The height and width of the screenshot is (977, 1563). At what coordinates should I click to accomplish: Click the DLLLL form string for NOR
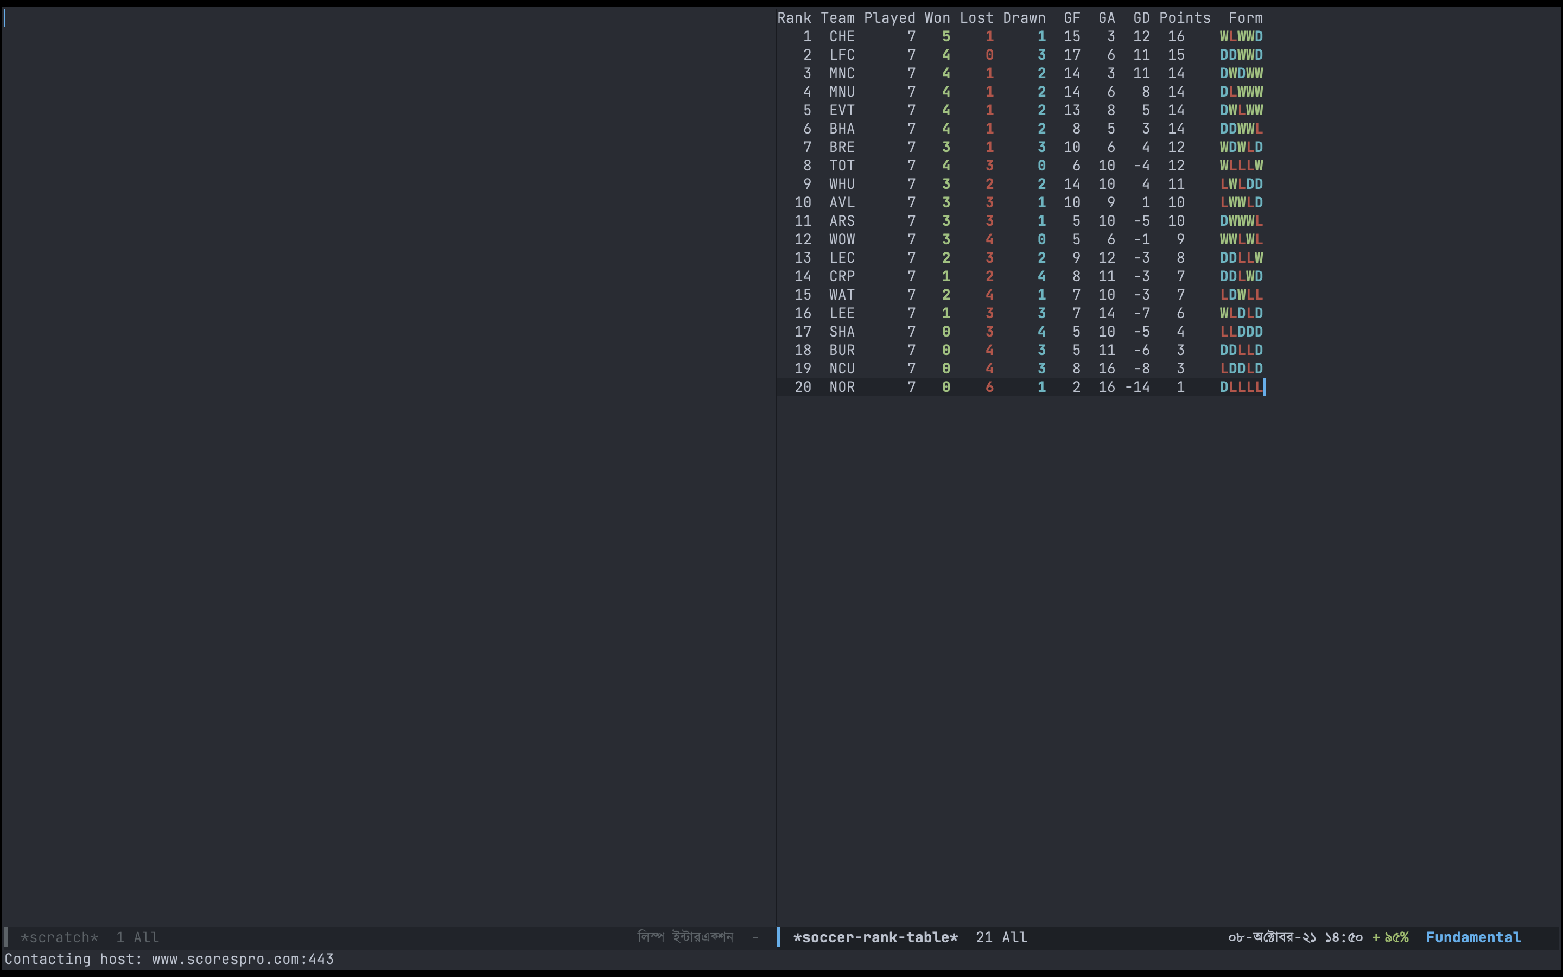click(1241, 387)
